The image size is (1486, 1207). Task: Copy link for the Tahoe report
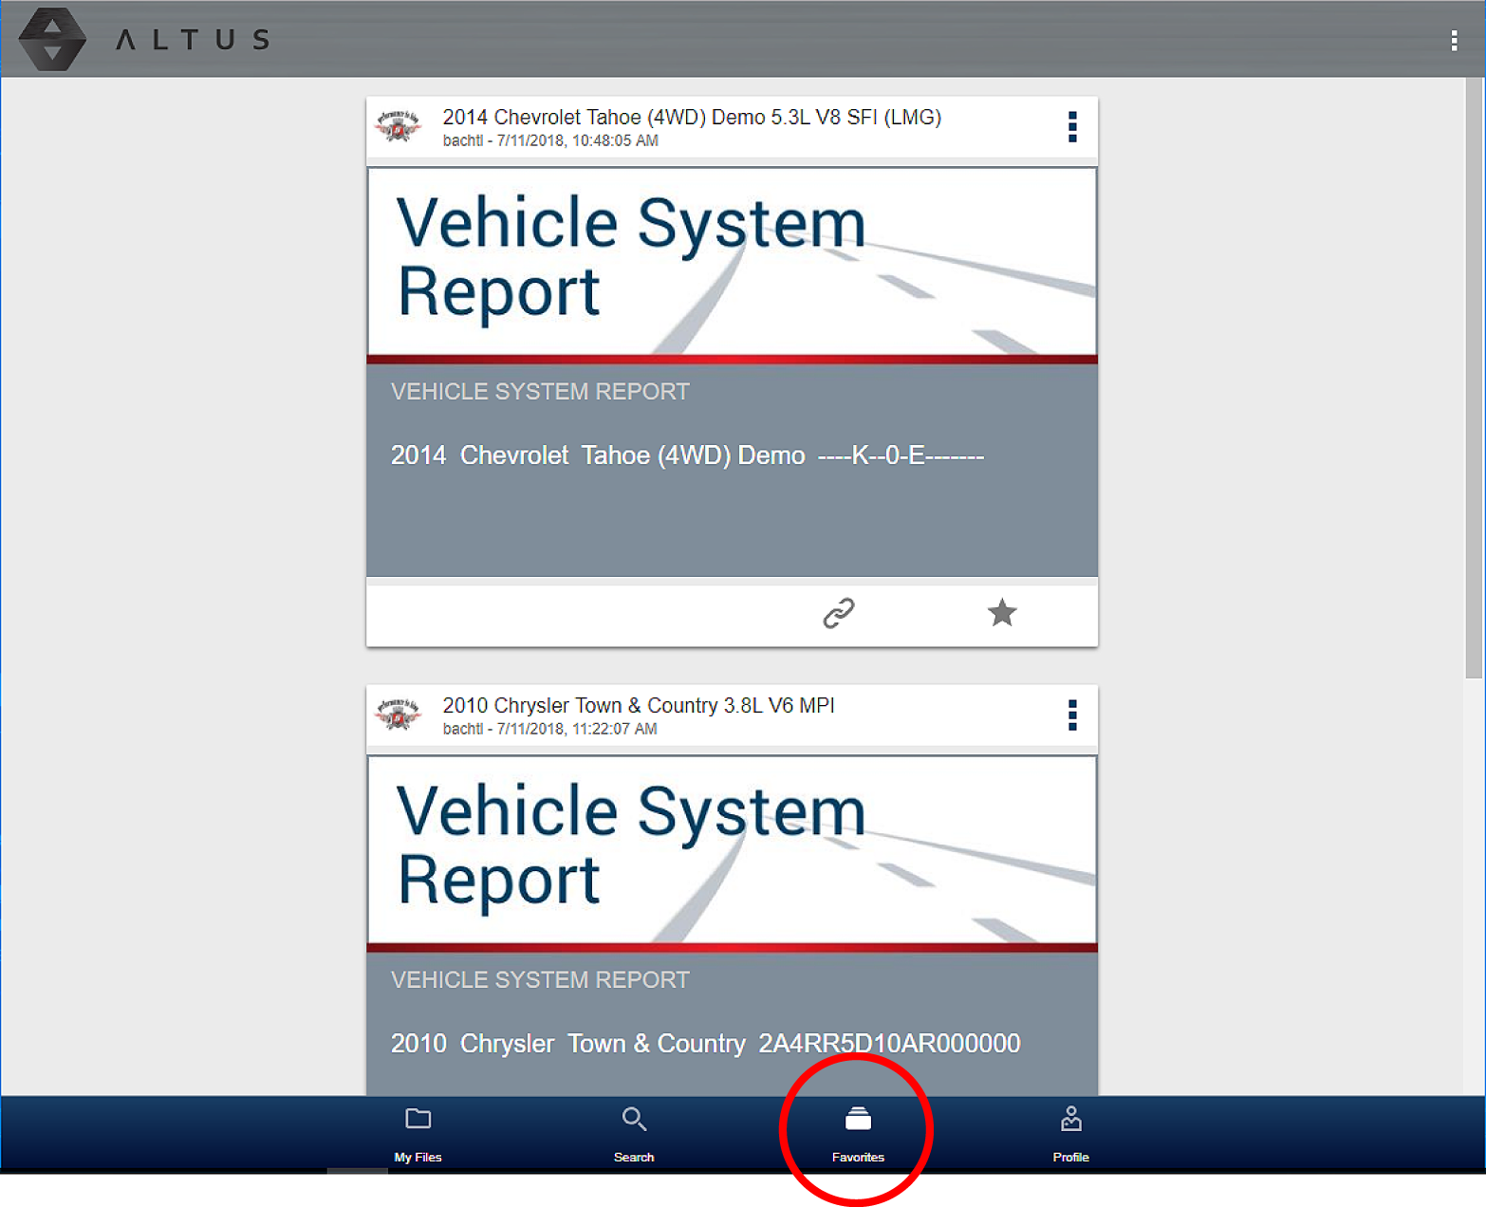point(838,613)
